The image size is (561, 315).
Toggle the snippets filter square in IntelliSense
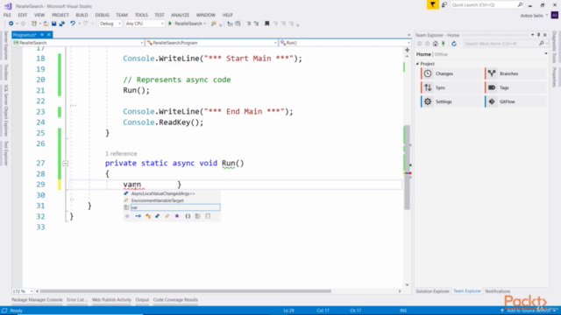[x=208, y=216]
